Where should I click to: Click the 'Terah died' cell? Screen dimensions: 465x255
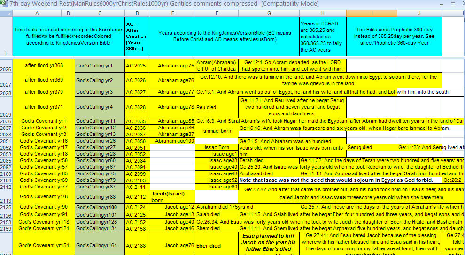tap(269, 161)
